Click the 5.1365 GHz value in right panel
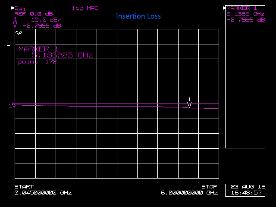276x207 pixels. click(246, 14)
